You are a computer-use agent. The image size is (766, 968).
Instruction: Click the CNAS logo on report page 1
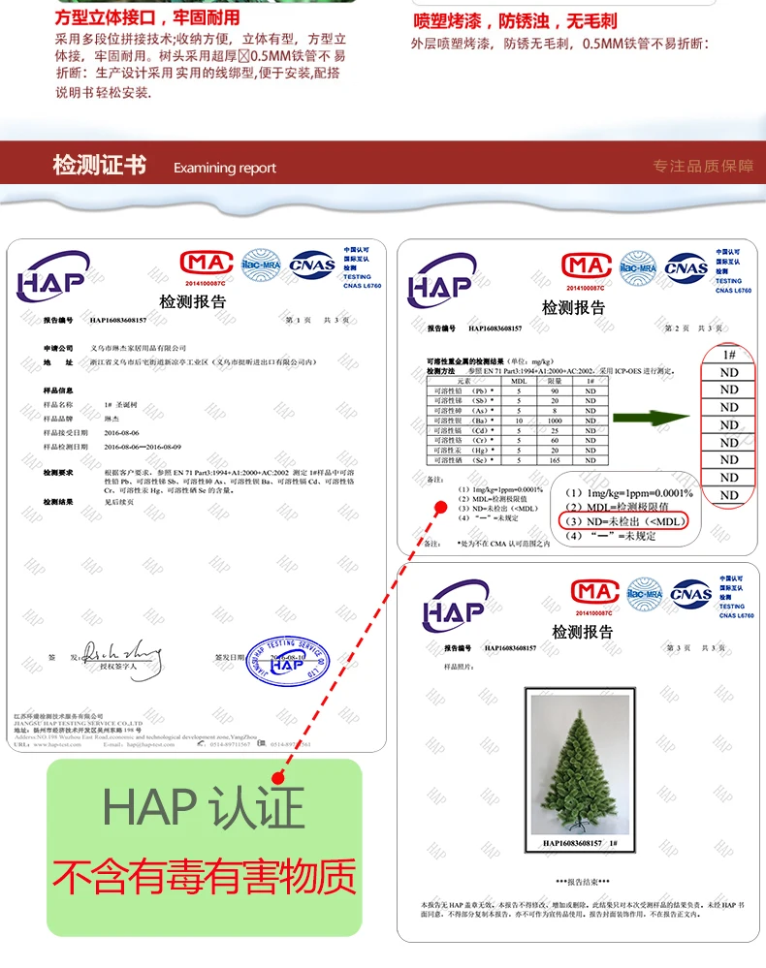(312, 265)
